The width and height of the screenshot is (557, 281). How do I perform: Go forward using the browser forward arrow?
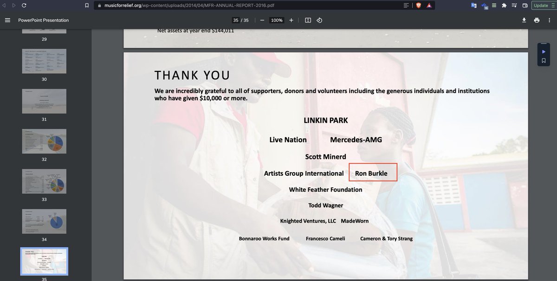click(x=13, y=6)
